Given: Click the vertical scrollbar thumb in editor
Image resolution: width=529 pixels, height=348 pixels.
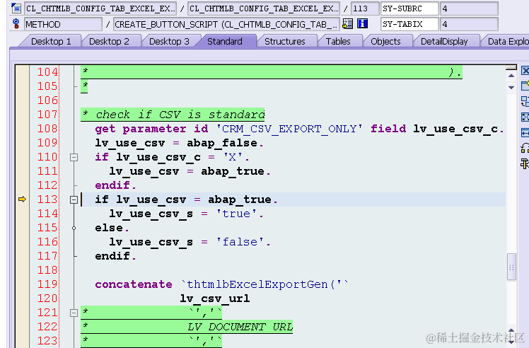Looking at the screenshot, I should [x=511, y=267].
